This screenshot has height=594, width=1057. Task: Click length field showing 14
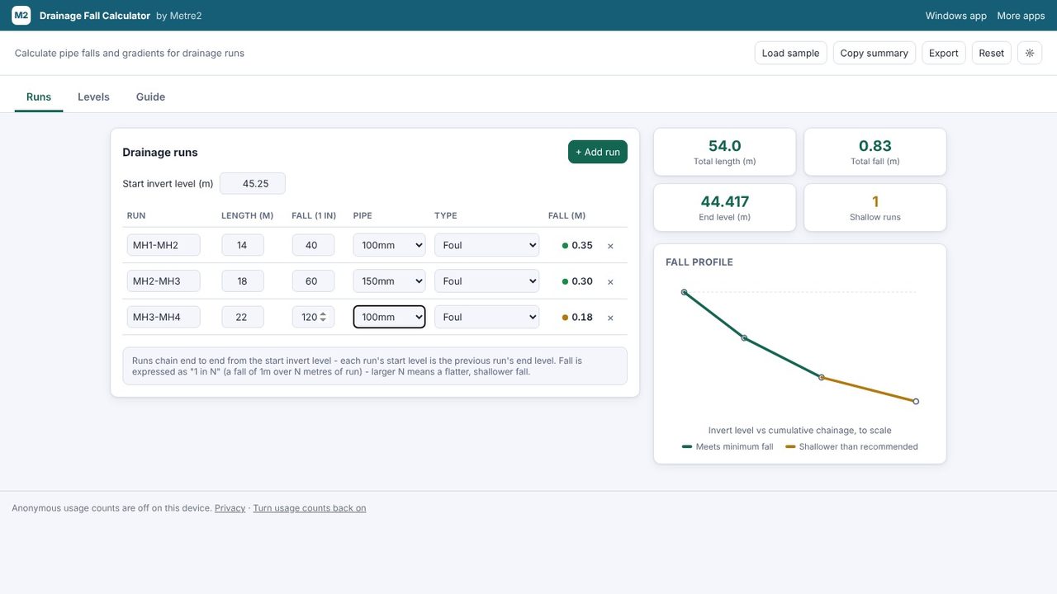(x=243, y=245)
